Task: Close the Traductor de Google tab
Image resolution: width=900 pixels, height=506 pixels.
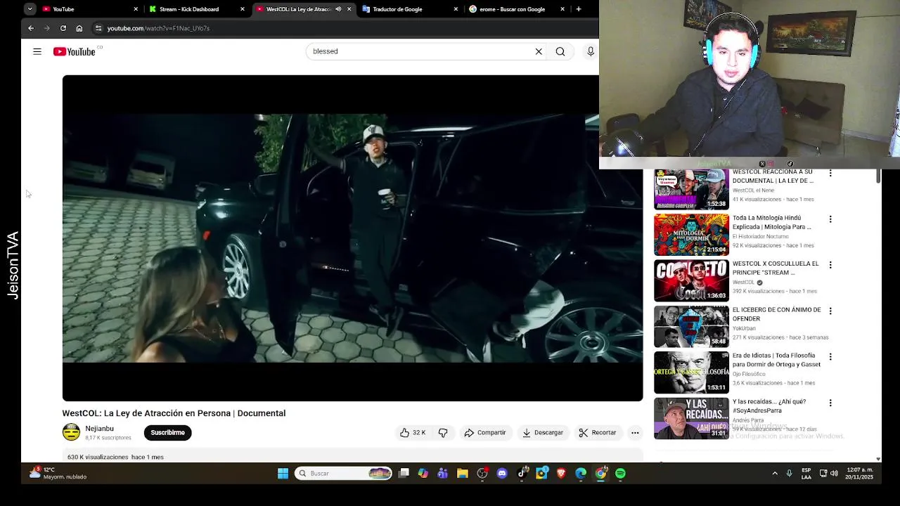Action: pos(456,9)
